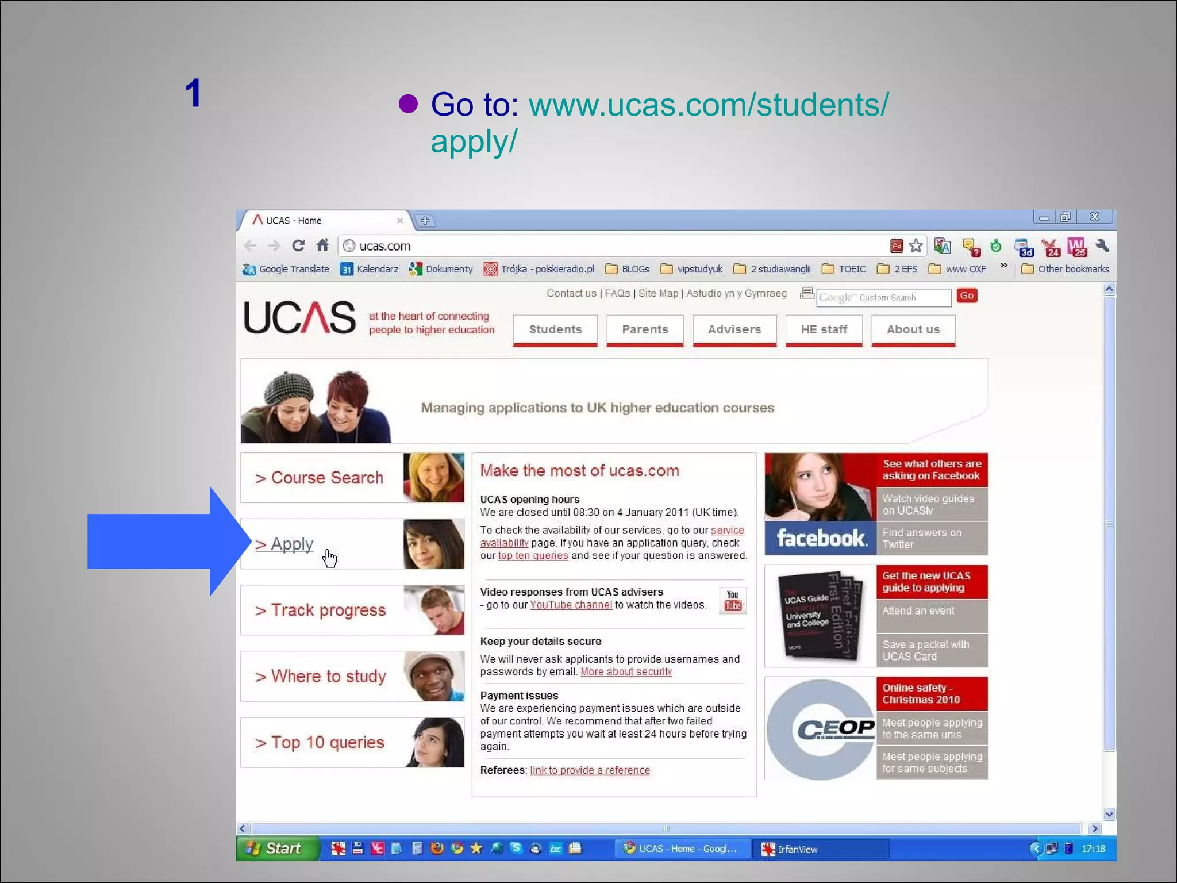Image resolution: width=1177 pixels, height=883 pixels.
Task: Open the calculator icon in quick launch
Action: point(417,849)
